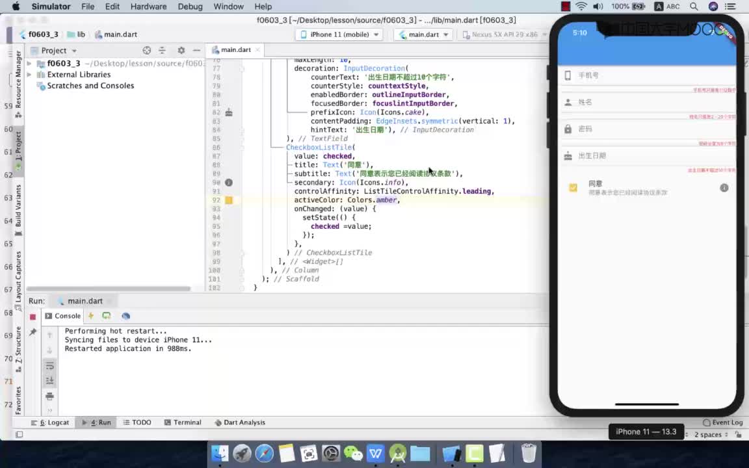Pin the Run tab
Viewport: 749px width, 468px height.
(x=33, y=332)
